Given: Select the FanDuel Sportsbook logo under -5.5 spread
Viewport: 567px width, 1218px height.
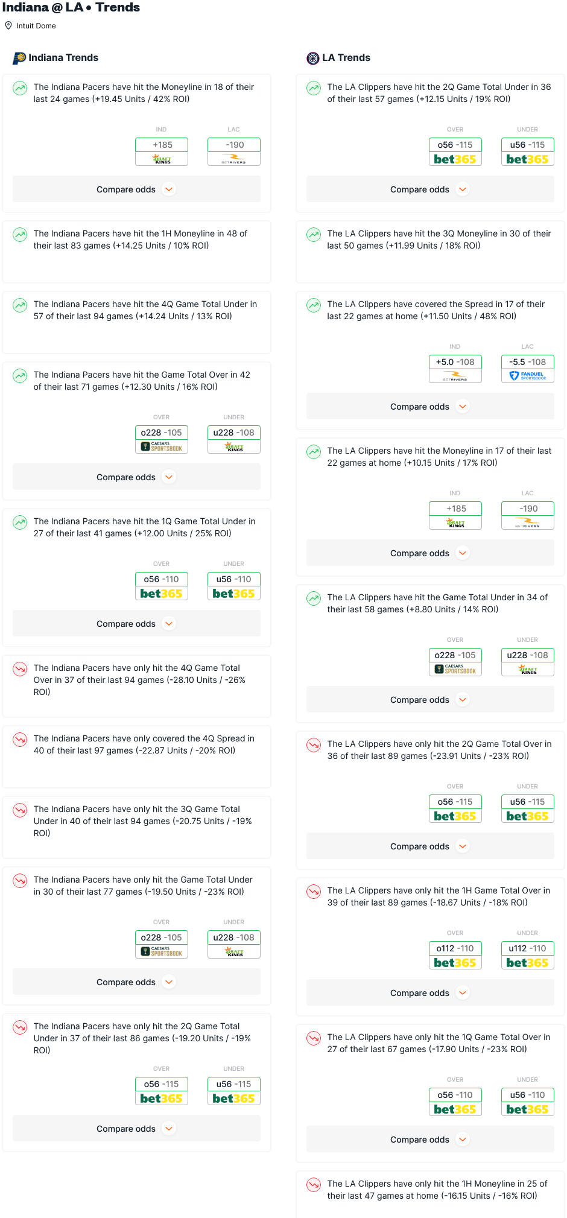Looking at the screenshot, I should pos(528,376).
